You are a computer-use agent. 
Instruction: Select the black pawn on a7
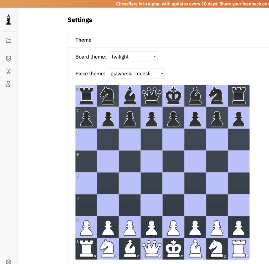tap(86, 119)
